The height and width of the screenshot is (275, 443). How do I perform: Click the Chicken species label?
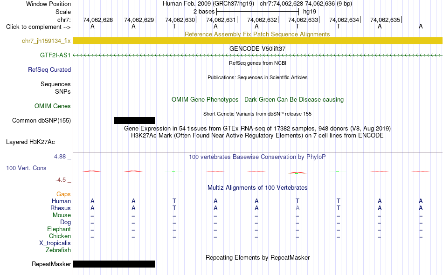click(x=60, y=236)
